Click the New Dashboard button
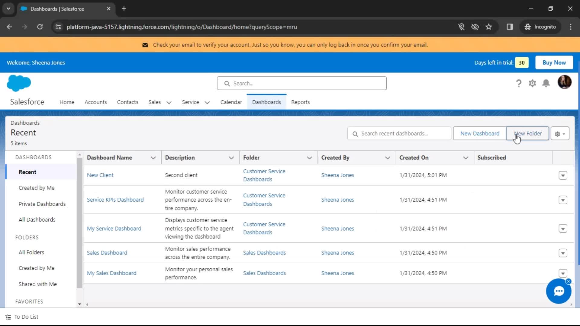 coord(480,133)
